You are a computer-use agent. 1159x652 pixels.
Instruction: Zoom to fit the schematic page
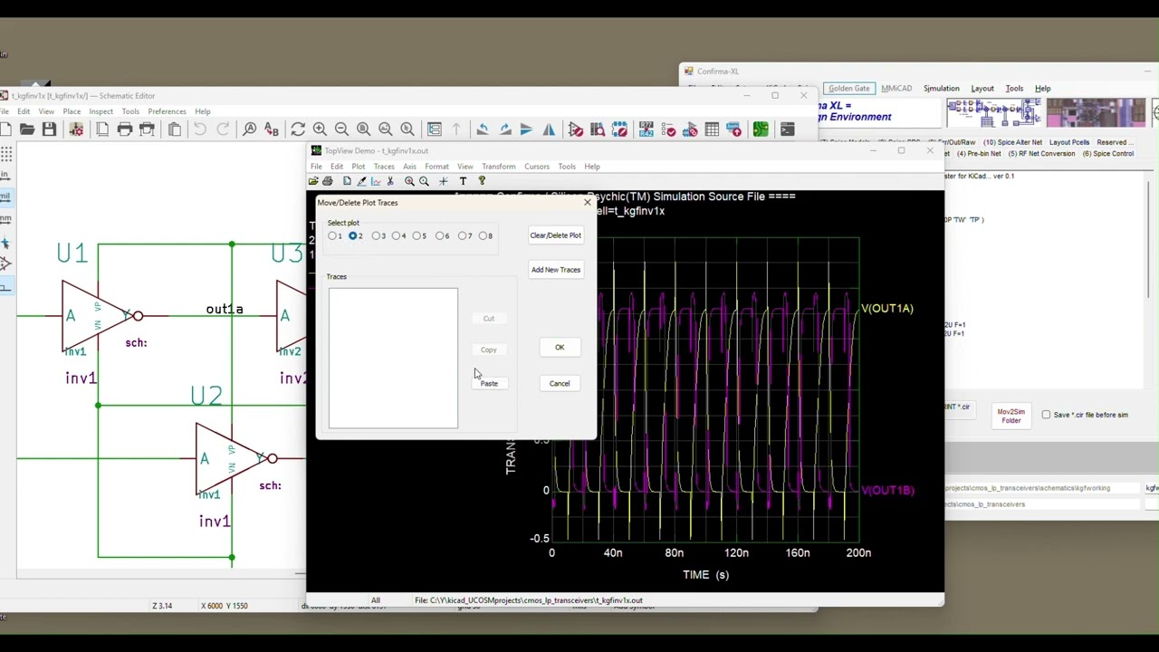click(x=363, y=129)
